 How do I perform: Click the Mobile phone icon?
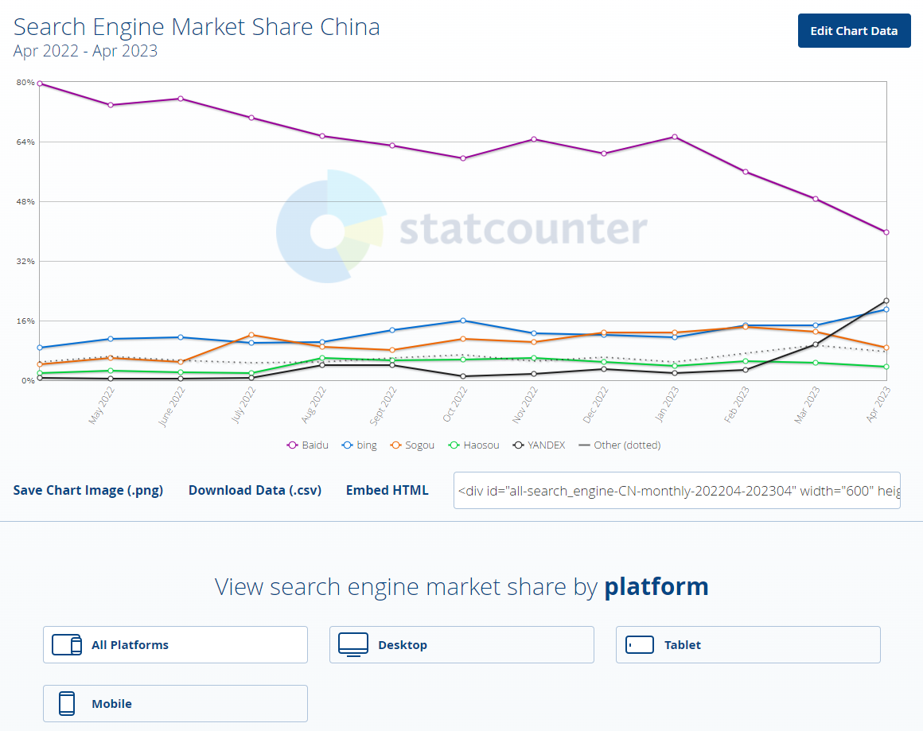click(67, 704)
